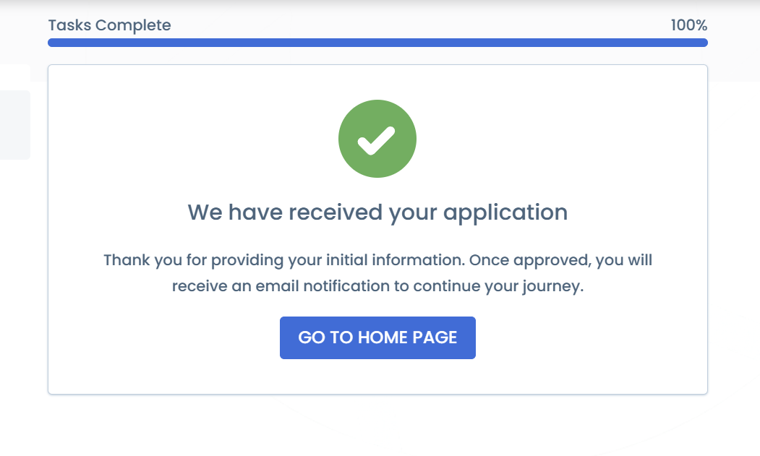
Task: Click the blue Tasks Complete progress bar
Action: tap(377, 43)
